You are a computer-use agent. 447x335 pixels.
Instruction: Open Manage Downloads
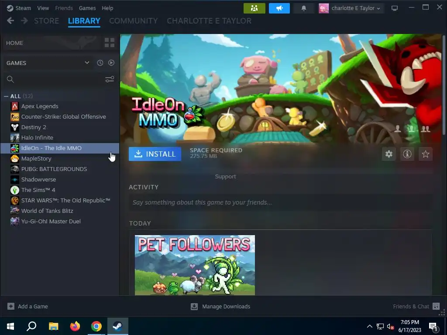(x=226, y=307)
